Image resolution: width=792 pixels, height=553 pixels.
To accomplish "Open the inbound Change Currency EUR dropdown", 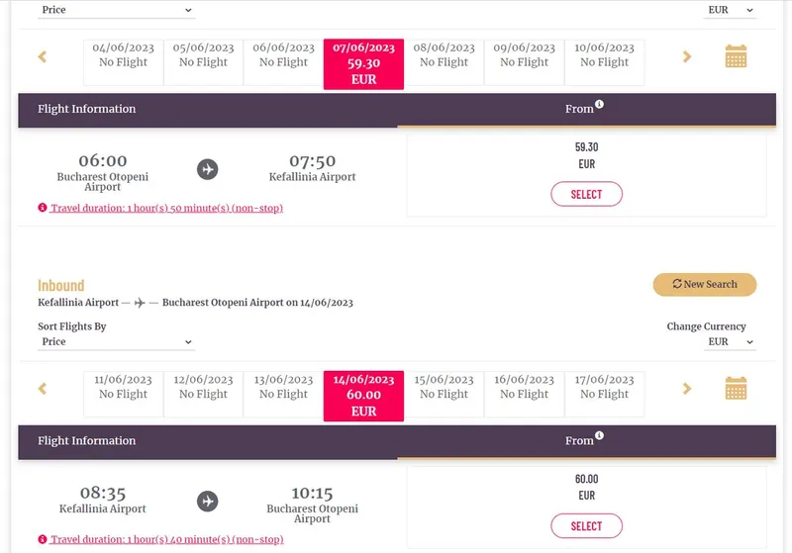I will [730, 341].
